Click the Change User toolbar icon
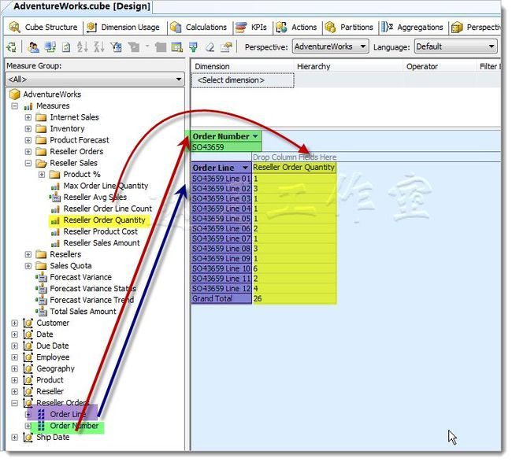Viewport: 512px width, 462px height. pos(33,47)
